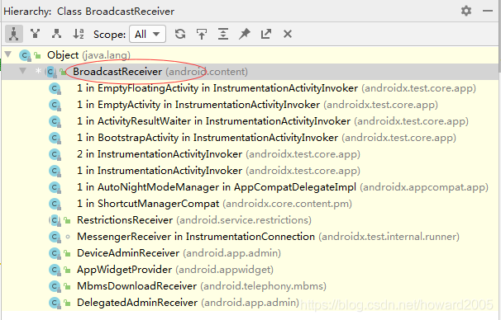Click class icon beside ActivityResultWaiter row
Image resolution: width=501 pixels, height=320 pixels.
[x=55, y=121]
